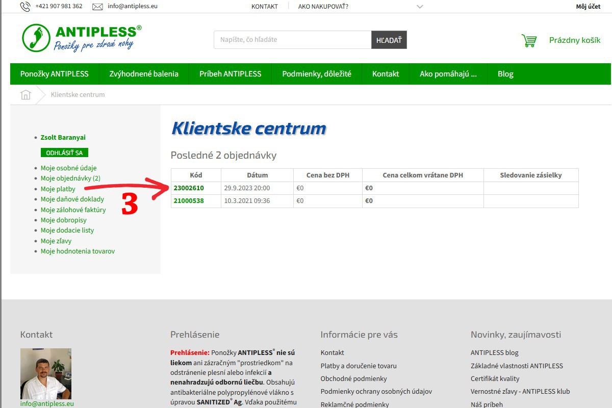
Task: Open Môj účet account link
Action: pyautogui.click(x=588, y=7)
